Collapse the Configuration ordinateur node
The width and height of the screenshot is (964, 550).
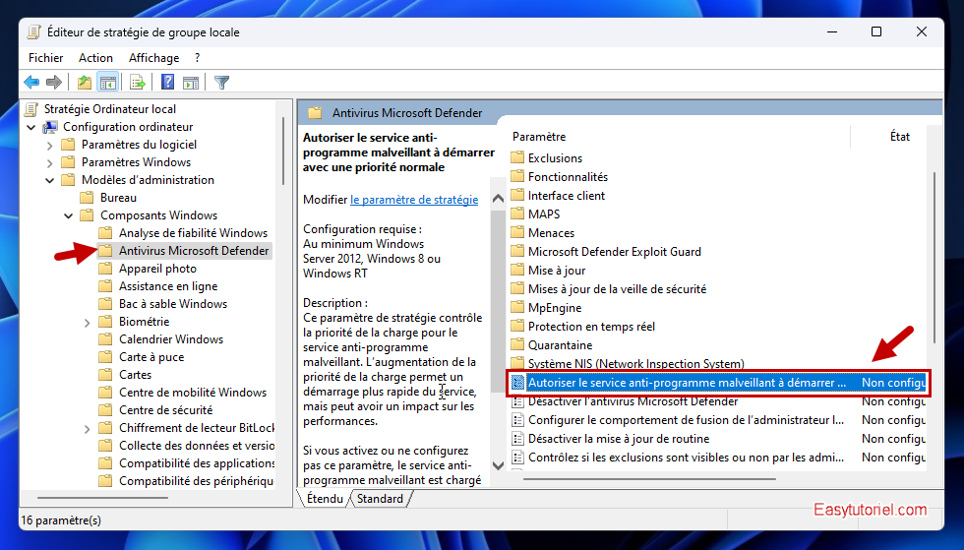coord(31,127)
